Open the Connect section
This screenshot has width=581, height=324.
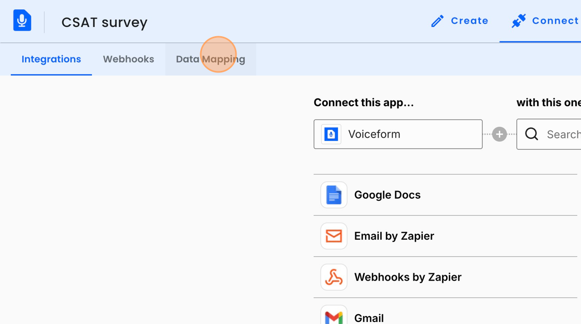(545, 21)
